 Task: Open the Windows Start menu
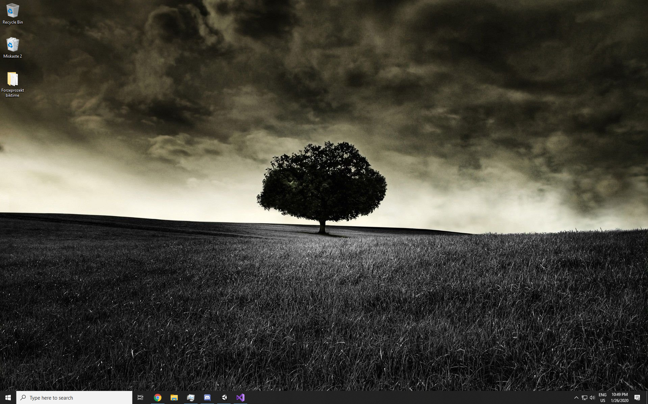pos(8,398)
